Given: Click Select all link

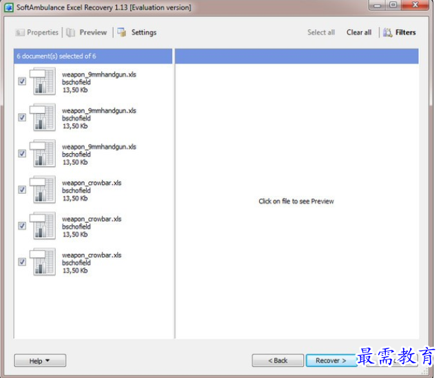Looking at the screenshot, I should (321, 32).
